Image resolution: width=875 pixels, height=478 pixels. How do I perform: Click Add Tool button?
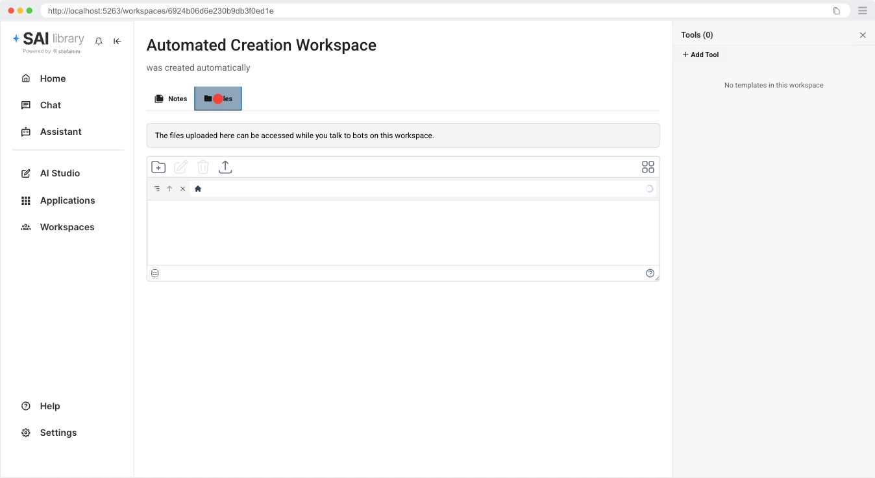coord(700,54)
